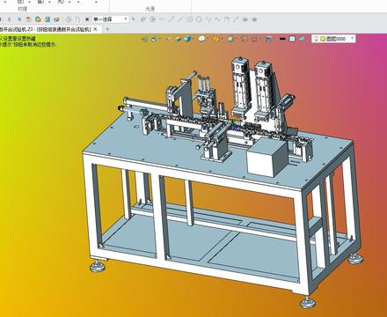Add a new document tab with plus
This screenshot has height=317, width=387.
[107, 29]
